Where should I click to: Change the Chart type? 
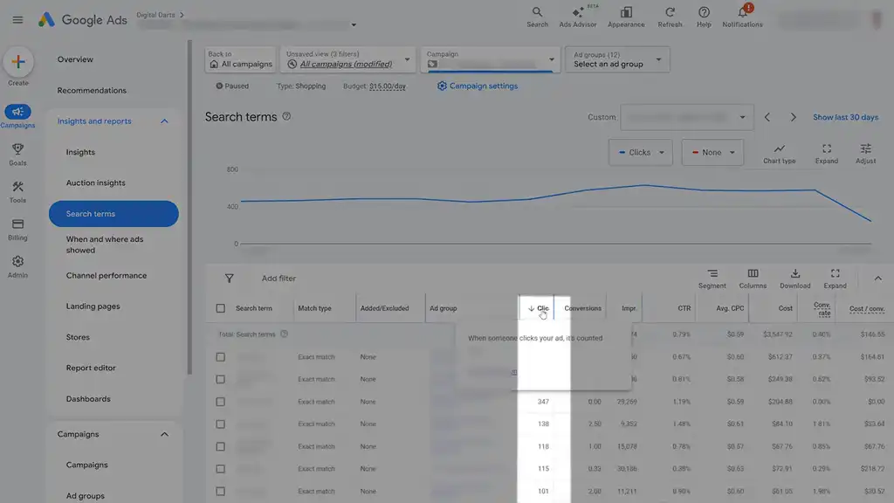tap(780, 154)
